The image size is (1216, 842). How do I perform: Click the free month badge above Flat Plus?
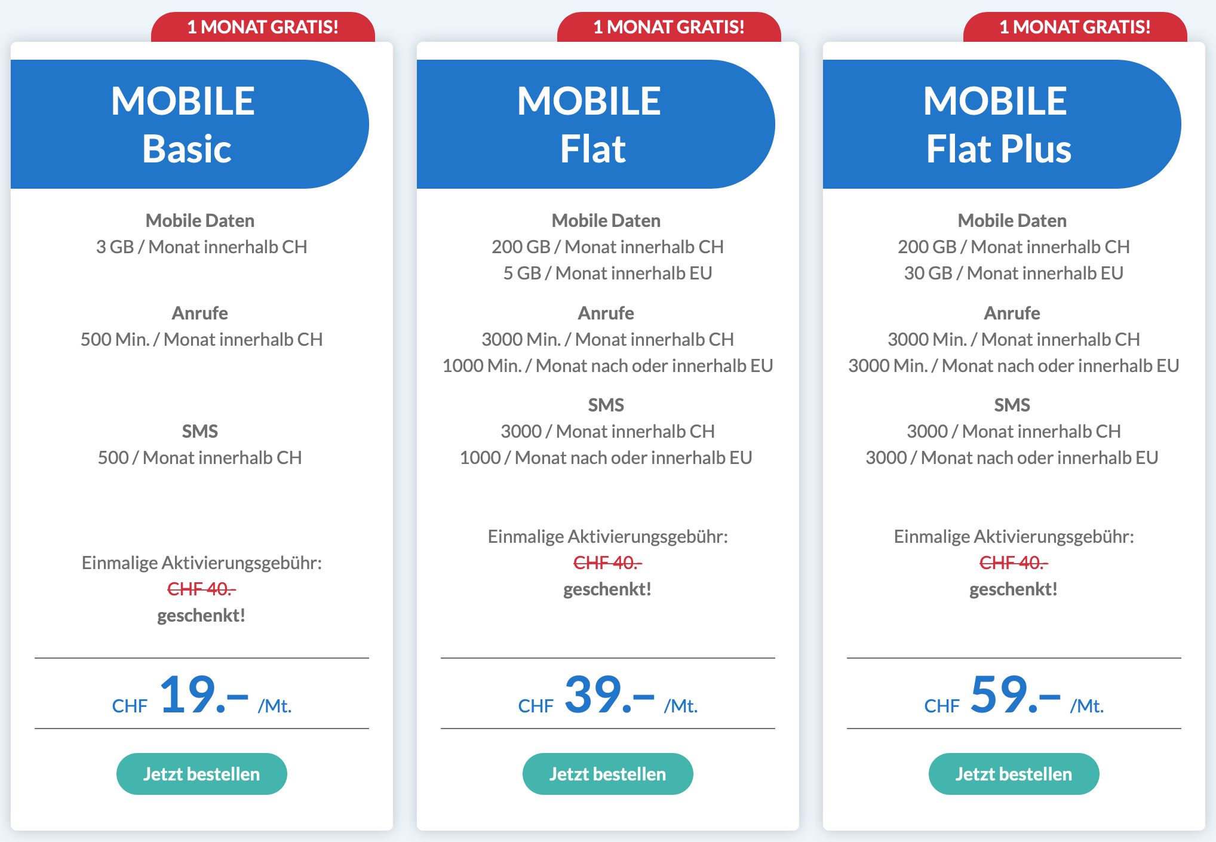click(1075, 27)
